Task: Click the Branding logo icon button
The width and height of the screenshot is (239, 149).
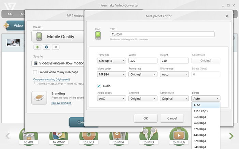Action: point(39,98)
